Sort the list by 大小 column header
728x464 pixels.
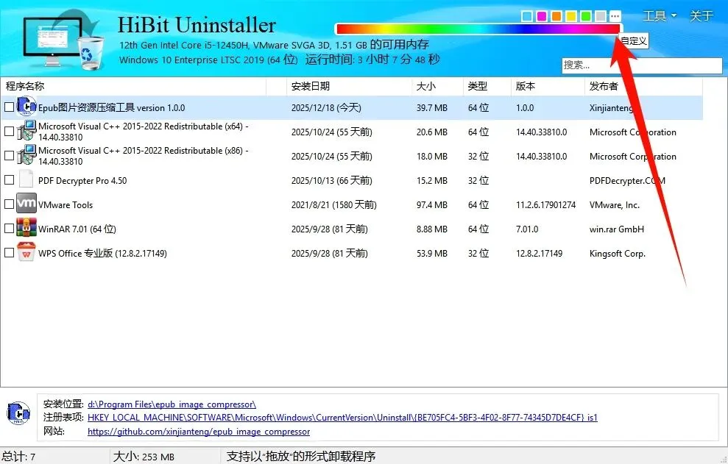437,86
